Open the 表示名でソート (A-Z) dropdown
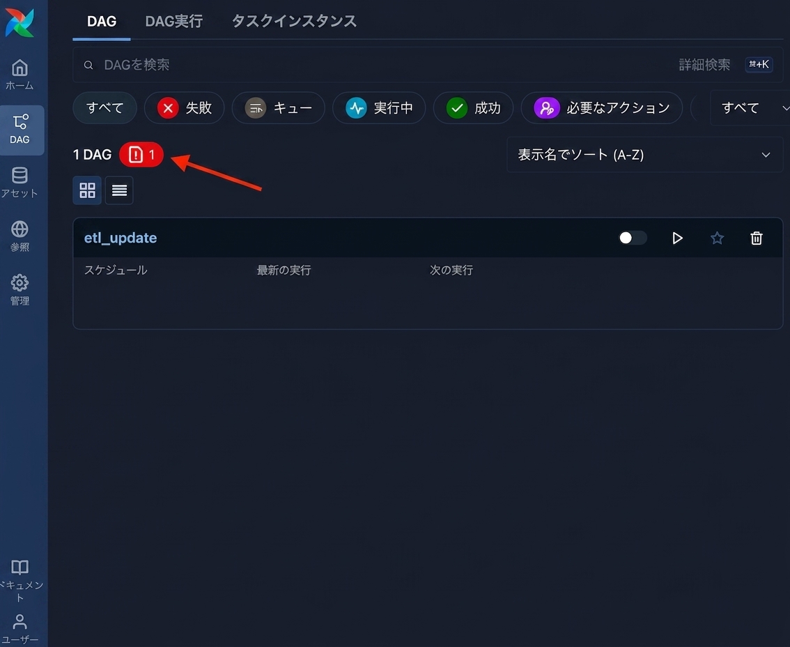The image size is (790, 647). point(645,155)
